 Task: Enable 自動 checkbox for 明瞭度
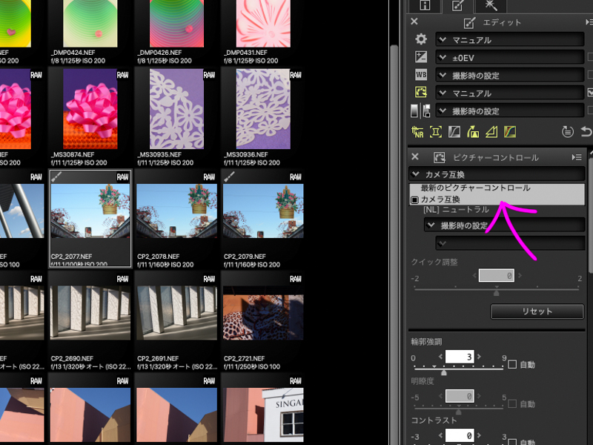point(512,403)
